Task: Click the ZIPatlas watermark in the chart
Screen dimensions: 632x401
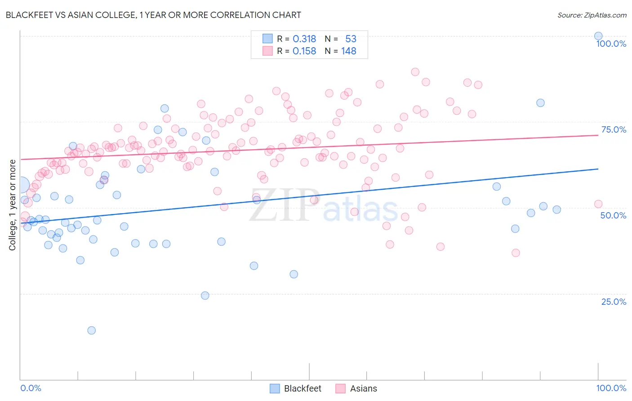Action: (x=324, y=206)
